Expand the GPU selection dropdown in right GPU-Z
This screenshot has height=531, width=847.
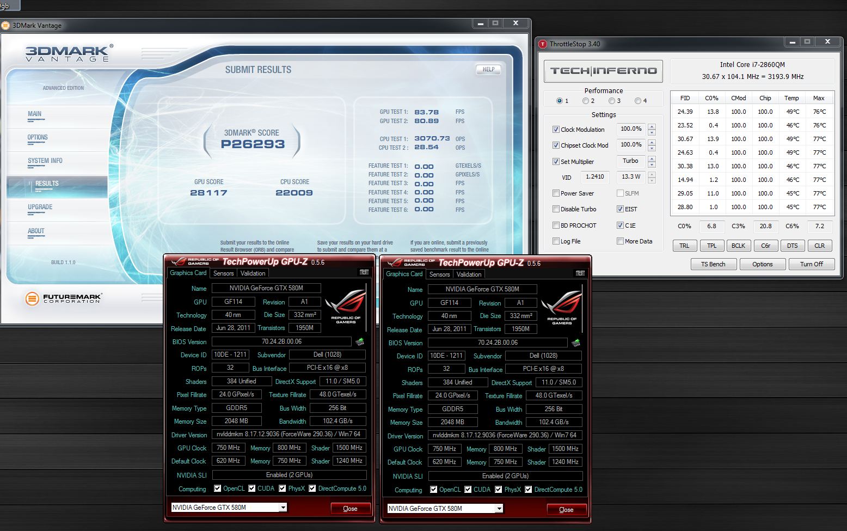tap(499, 509)
